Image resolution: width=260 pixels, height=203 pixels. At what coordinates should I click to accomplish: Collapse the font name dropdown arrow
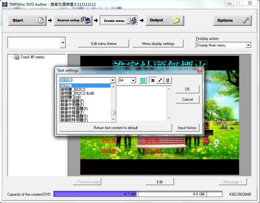[x=113, y=80]
